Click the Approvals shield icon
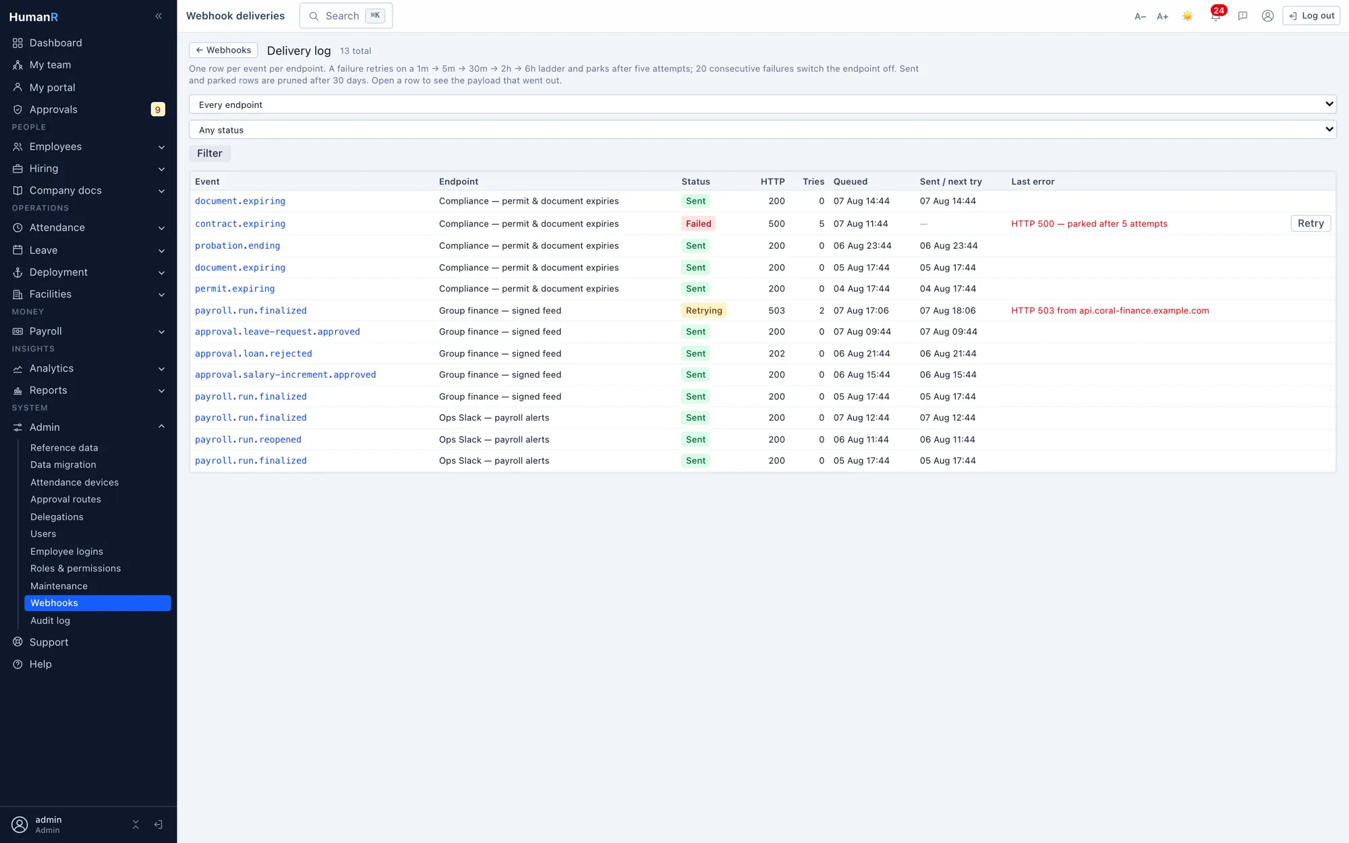 (x=18, y=110)
